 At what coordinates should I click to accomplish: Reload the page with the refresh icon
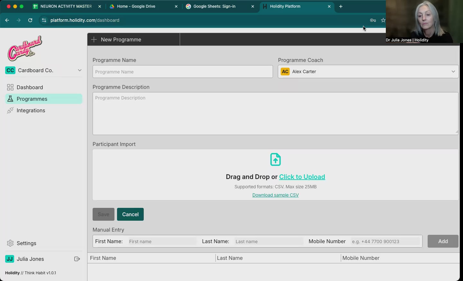[30, 20]
